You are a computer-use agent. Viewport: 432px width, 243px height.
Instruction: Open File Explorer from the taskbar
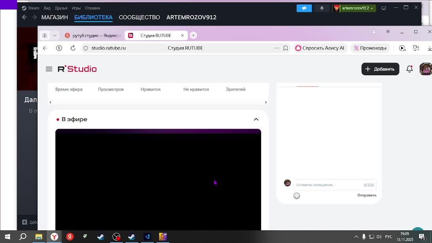coord(39,237)
